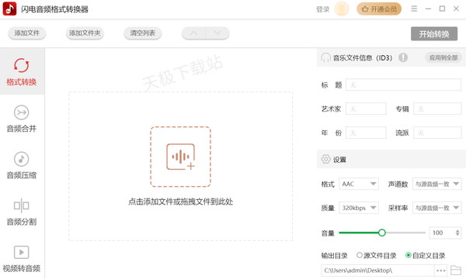Screen dimensions: 466x279
Task: Click the app logo icon in title bar
Action: 9,9
